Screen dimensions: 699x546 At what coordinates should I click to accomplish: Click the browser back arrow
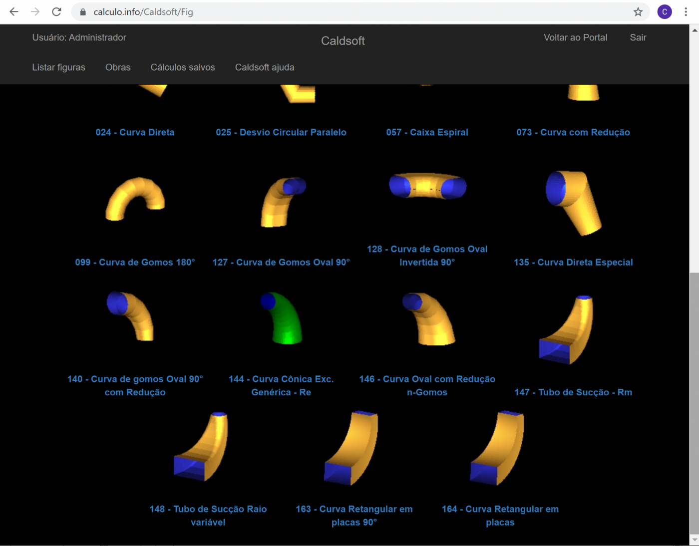coord(14,12)
